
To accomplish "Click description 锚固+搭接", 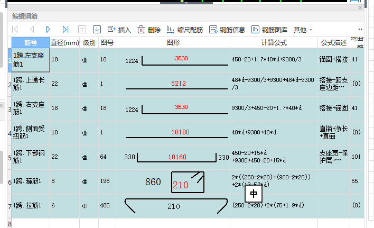I will coord(333,59).
